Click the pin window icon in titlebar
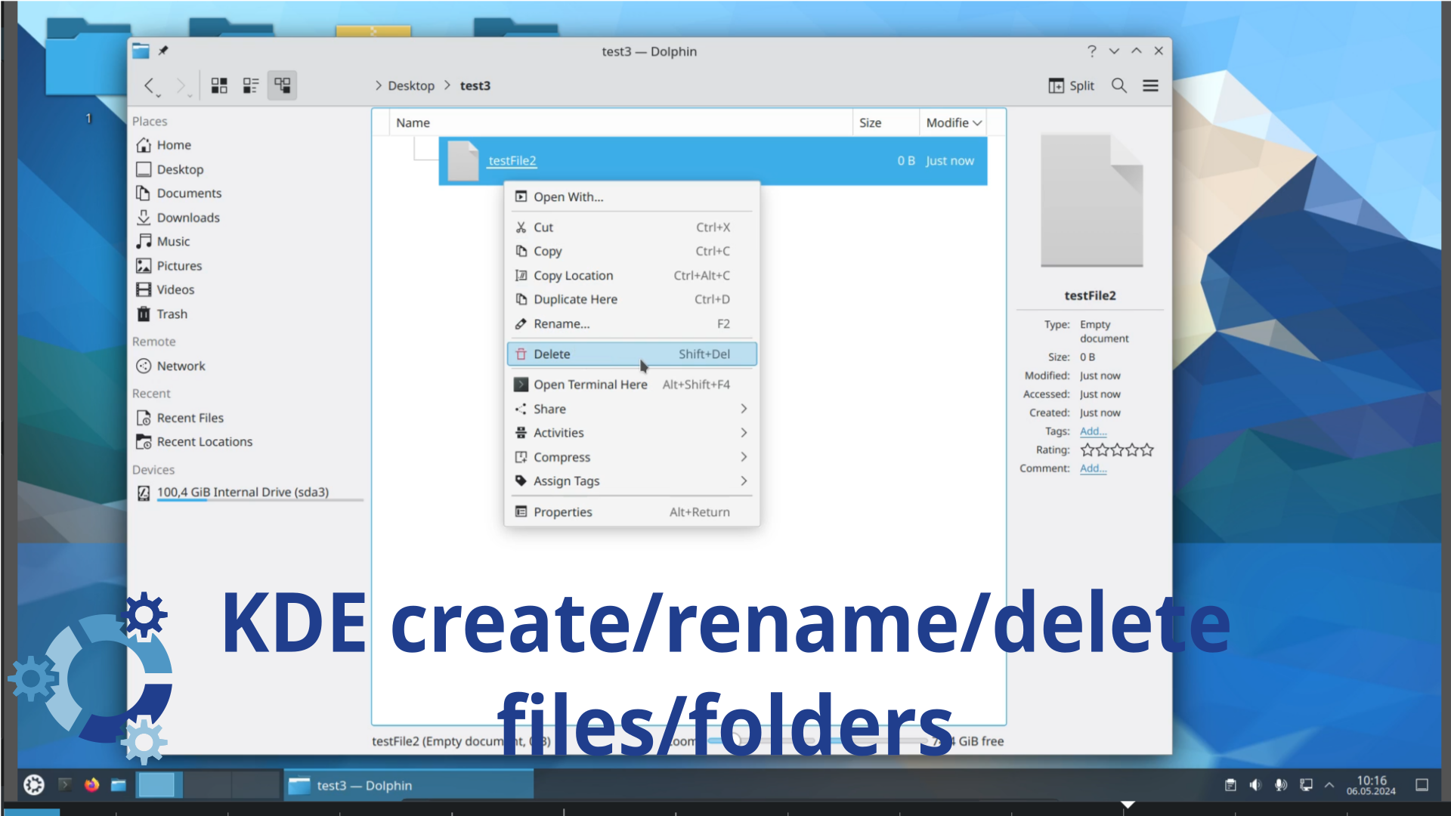The width and height of the screenshot is (1451, 816). [x=163, y=51]
